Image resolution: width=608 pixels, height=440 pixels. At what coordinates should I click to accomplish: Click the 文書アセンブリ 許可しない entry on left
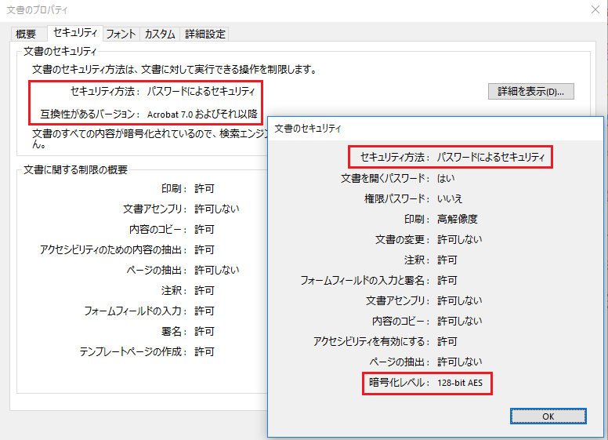coord(181,209)
